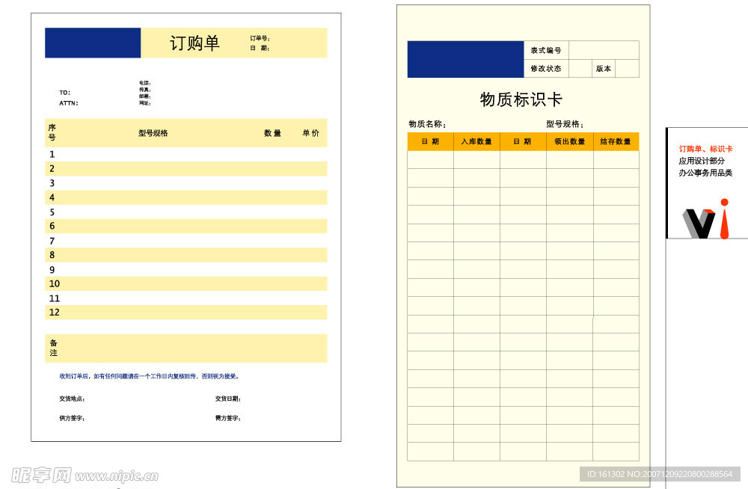The height and width of the screenshot is (489, 748).
Task: Click the 版本 cell on the card
Action: click(604, 68)
